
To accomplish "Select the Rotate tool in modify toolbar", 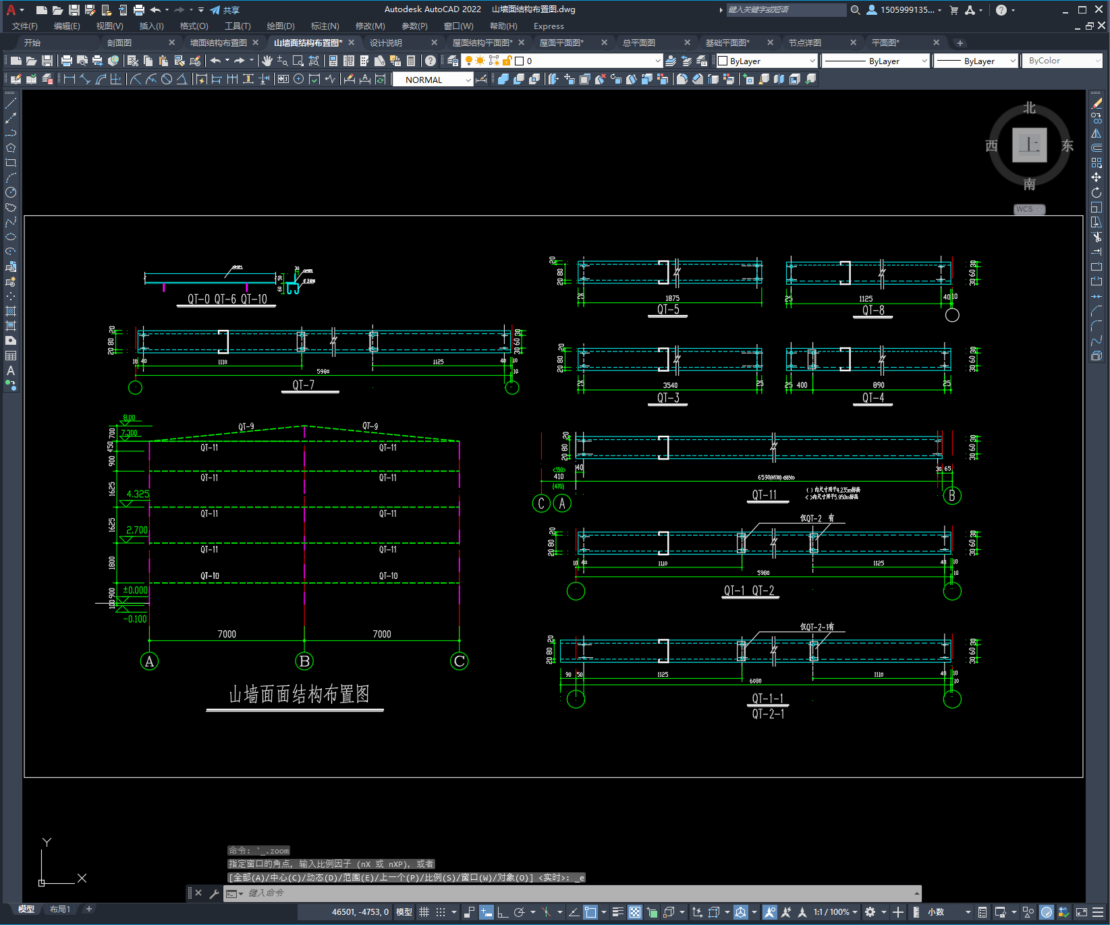I will point(1097,192).
